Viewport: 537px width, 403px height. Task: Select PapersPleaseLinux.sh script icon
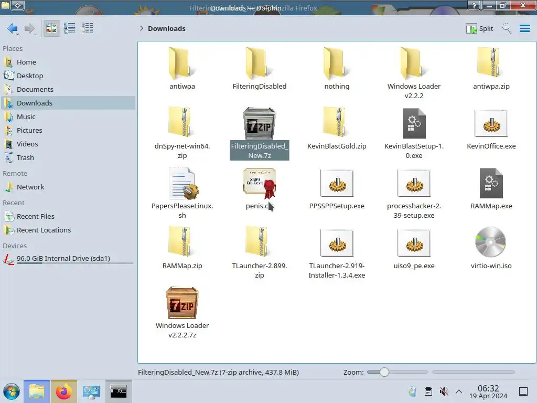point(184,183)
